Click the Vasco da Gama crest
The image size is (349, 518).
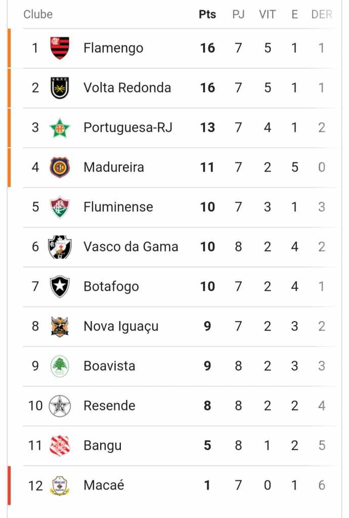pyautogui.click(x=60, y=247)
